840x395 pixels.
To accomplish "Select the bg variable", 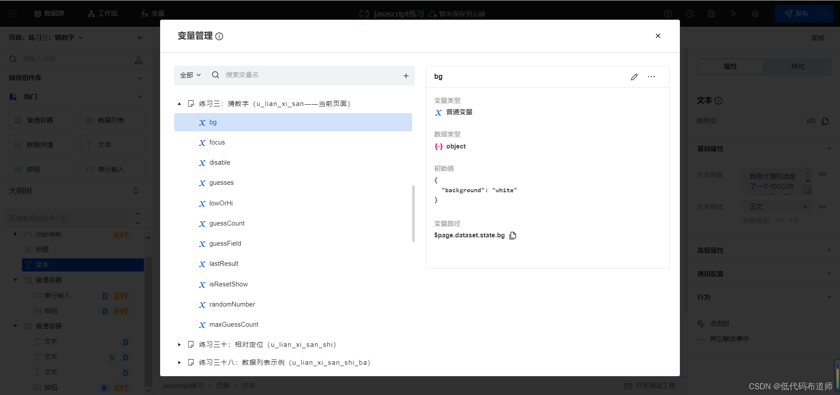I will (293, 122).
